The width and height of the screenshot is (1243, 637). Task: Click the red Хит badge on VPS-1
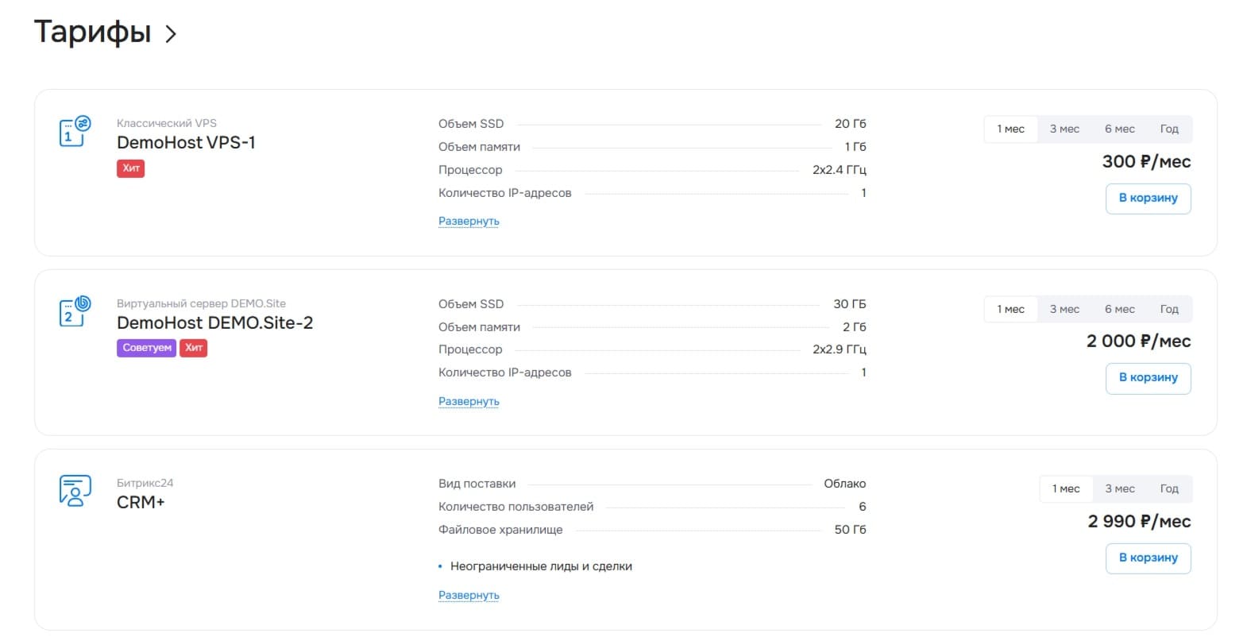click(x=131, y=168)
